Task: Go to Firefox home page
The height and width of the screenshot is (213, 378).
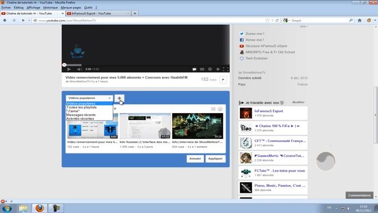Action: 360,21
